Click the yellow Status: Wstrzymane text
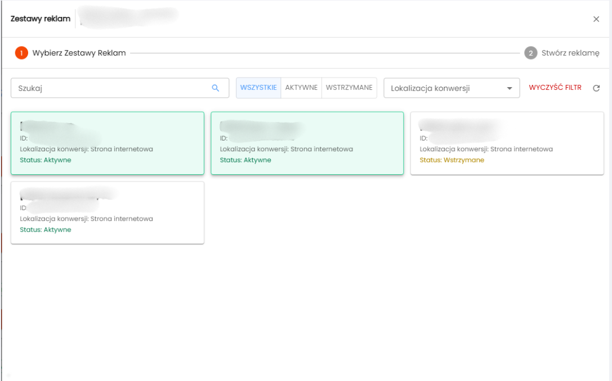 (452, 160)
